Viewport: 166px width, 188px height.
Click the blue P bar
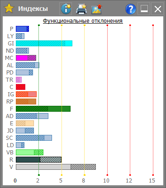[22, 29]
